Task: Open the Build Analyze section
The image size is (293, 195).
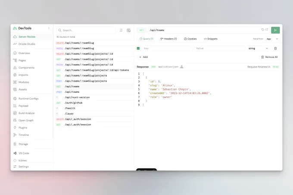Action: pos(32,113)
